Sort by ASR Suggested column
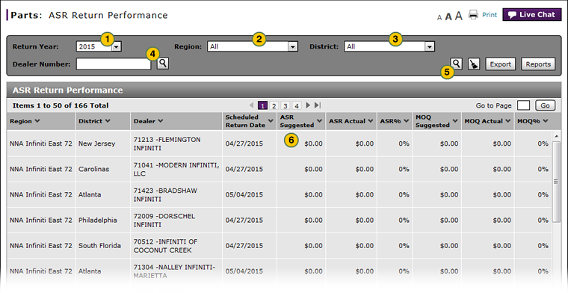This screenshot has width=568, height=293. (x=301, y=121)
